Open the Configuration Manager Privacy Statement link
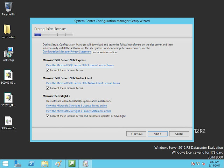 (66, 51)
